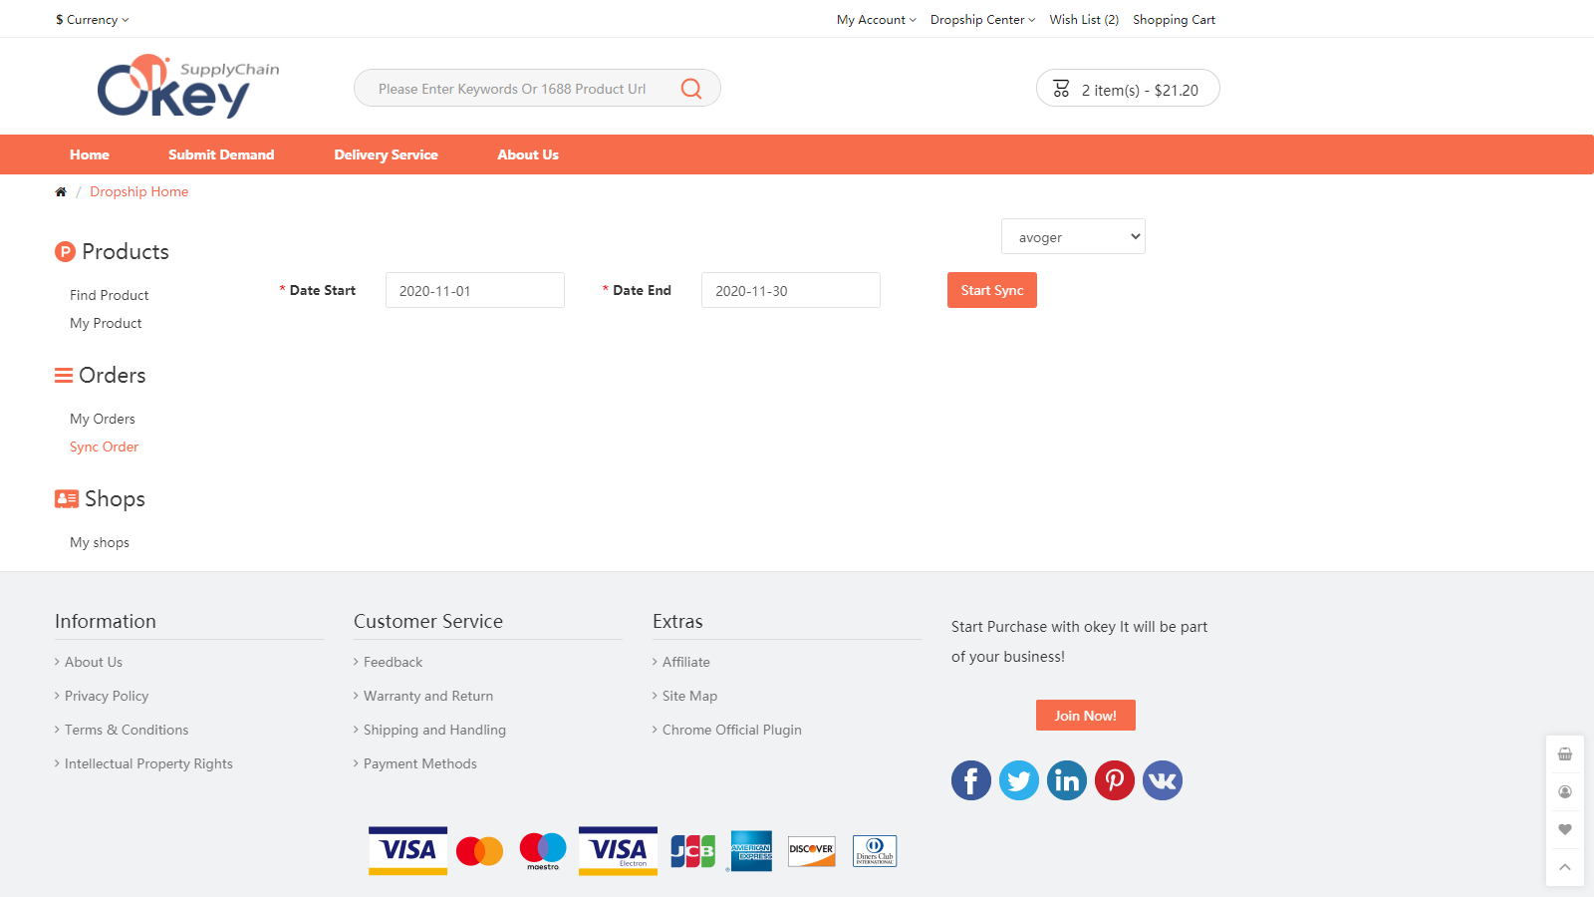Open the Delivery Service menu item
The width and height of the screenshot is (1594, 897).
(x=386, y=154)
